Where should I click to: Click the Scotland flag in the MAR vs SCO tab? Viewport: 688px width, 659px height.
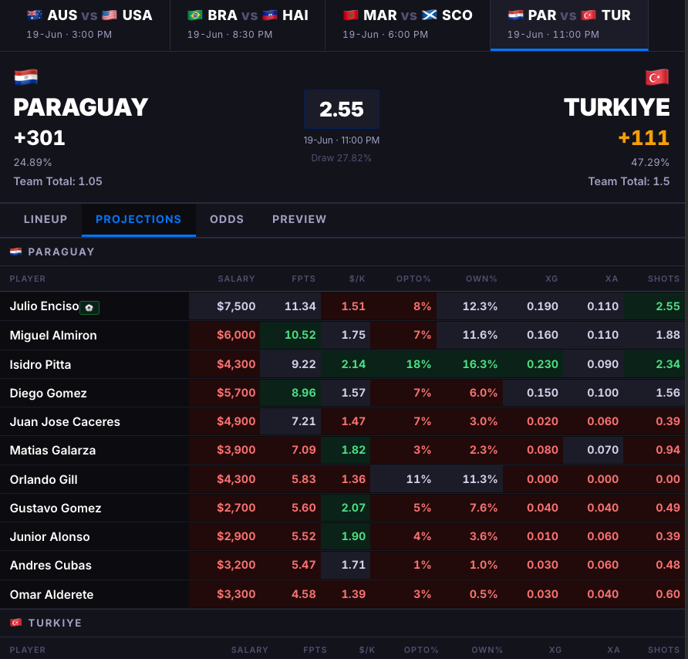[430, 15]
